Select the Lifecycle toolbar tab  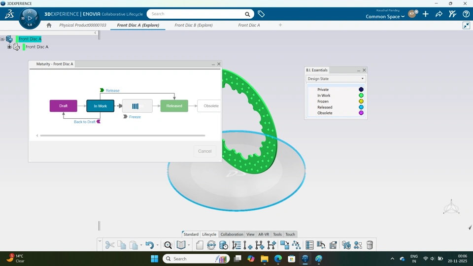point(209,234)
